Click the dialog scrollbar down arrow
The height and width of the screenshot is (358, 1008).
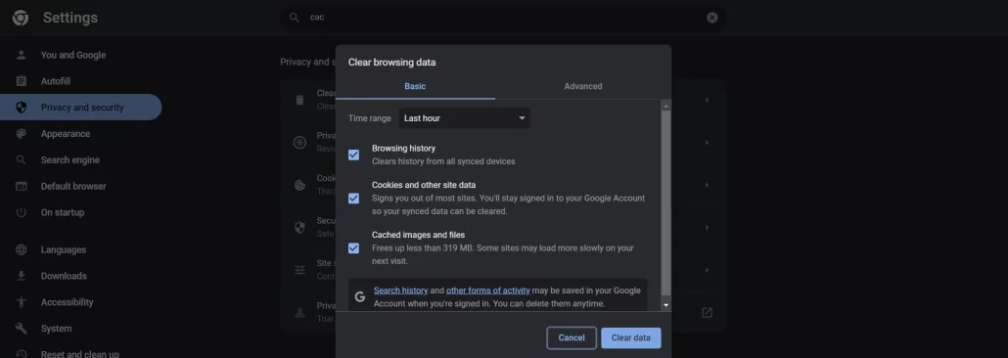[666, 304]
